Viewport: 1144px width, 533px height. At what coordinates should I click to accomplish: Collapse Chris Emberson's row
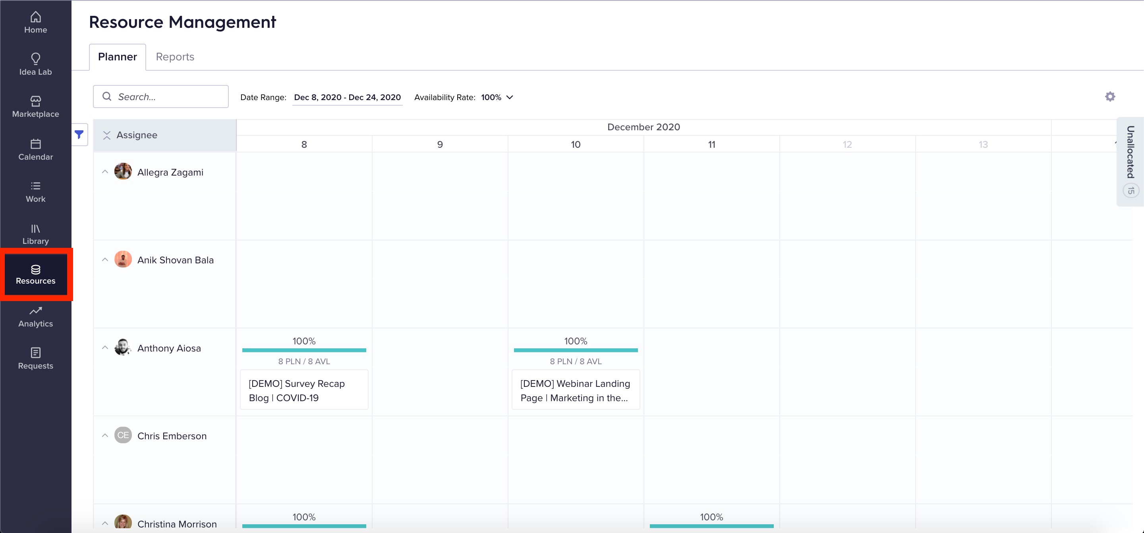tap(105, 435)
